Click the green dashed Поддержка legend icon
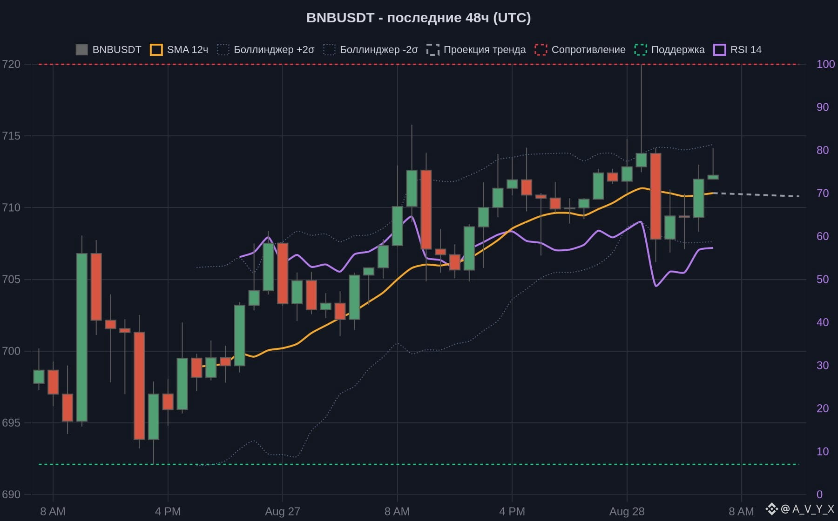This screenshot has width=838, height=521. (641, 50)
